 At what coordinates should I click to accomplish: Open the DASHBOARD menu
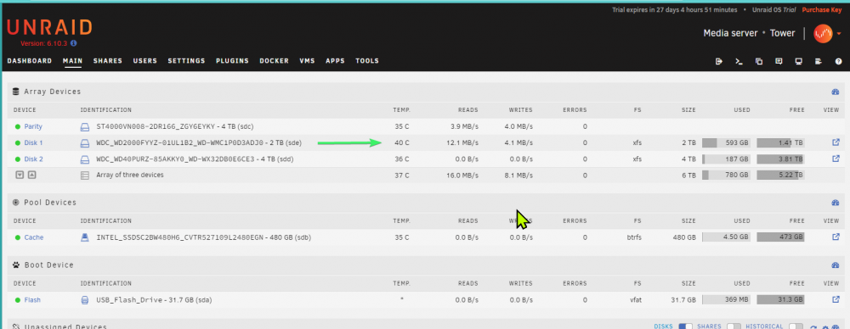click(x=30, y=61)
